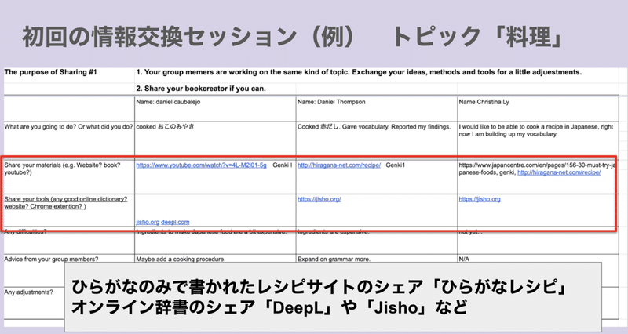
Task: Select 'Advice from your group members?' label
Action: click(x=51, y=260)
